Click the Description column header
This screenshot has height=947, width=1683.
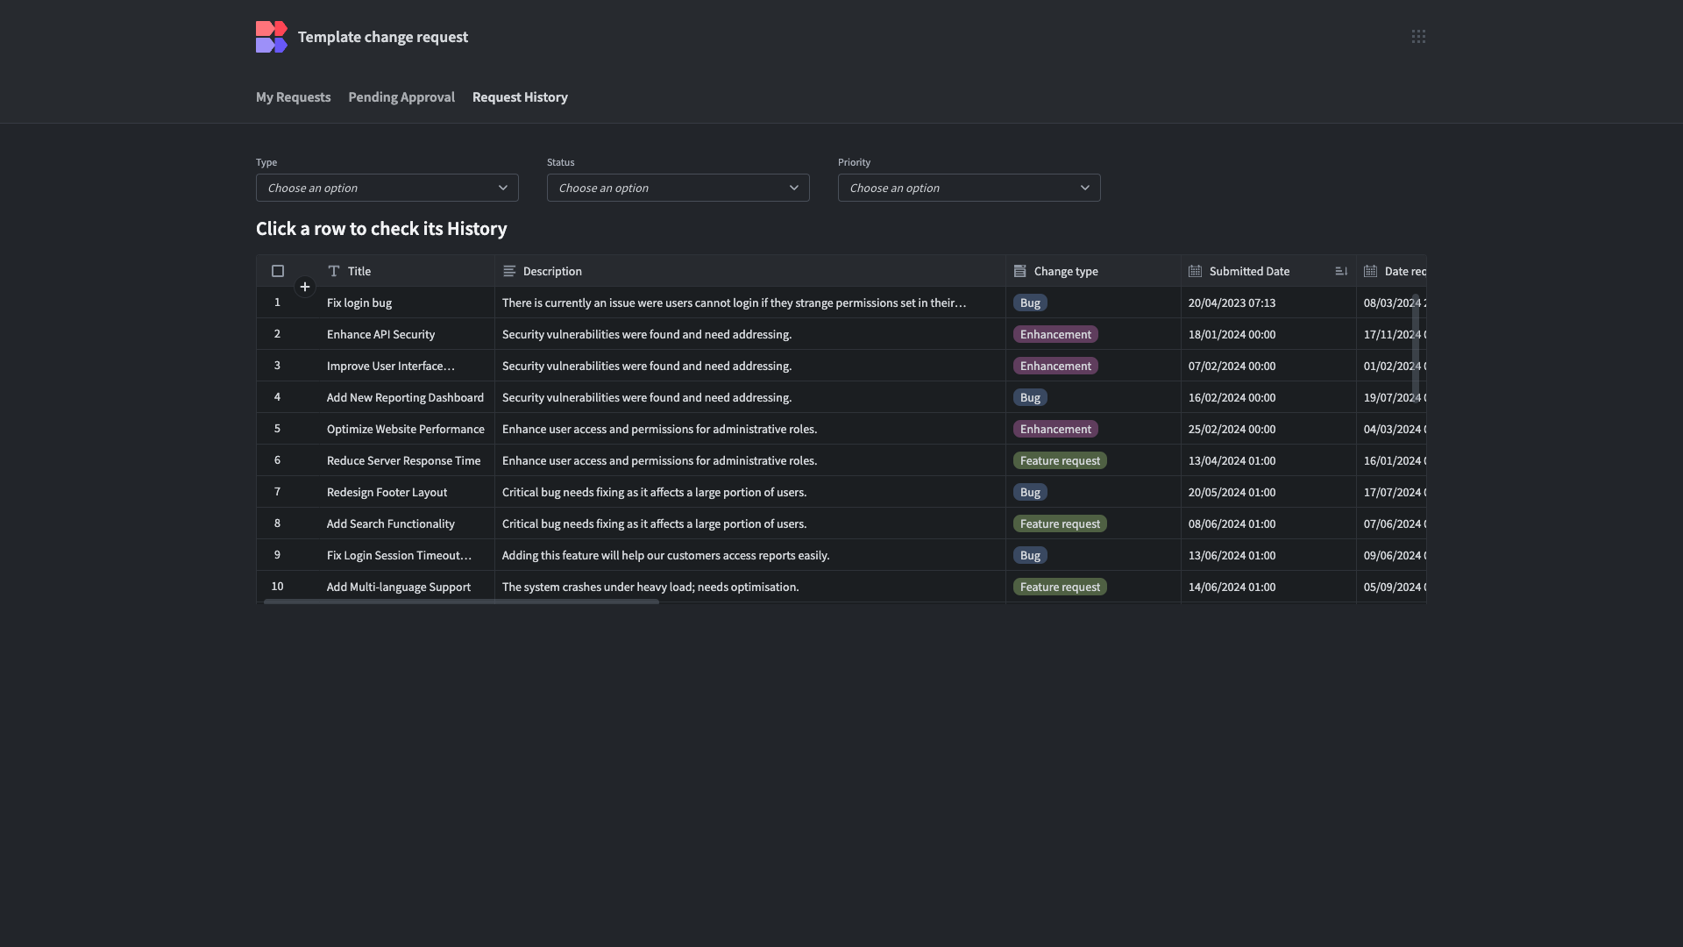point(750,271)
